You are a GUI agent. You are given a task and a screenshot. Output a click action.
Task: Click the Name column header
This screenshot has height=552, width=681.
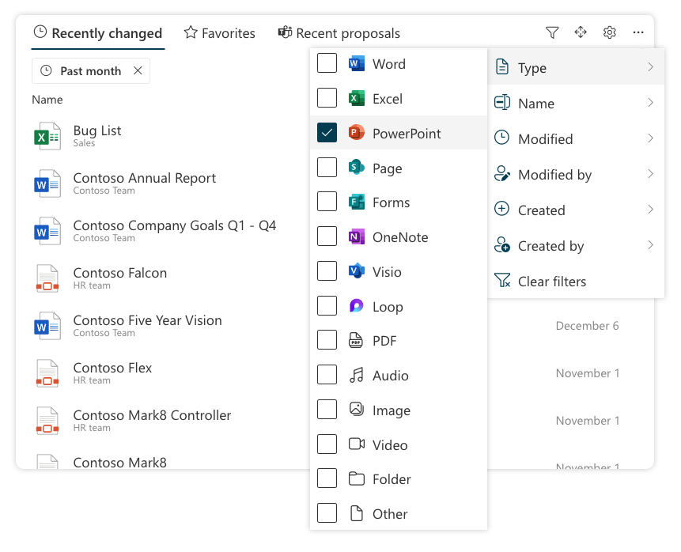coord(47,100)
